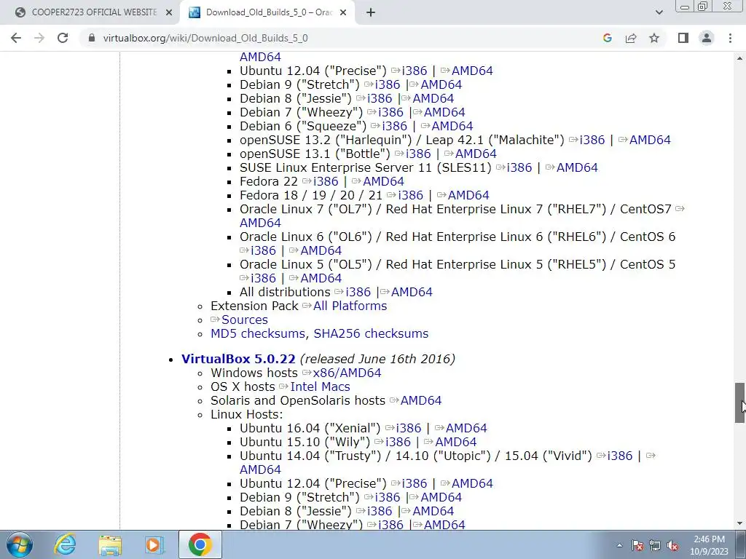Download Oracle Linux 5 i386 package

point(263,279)
